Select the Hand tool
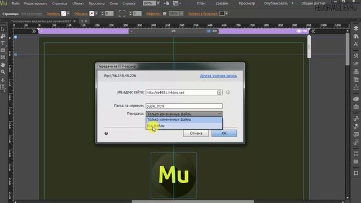The height and width of the screenshot is (203, 361). click(3, 65)
